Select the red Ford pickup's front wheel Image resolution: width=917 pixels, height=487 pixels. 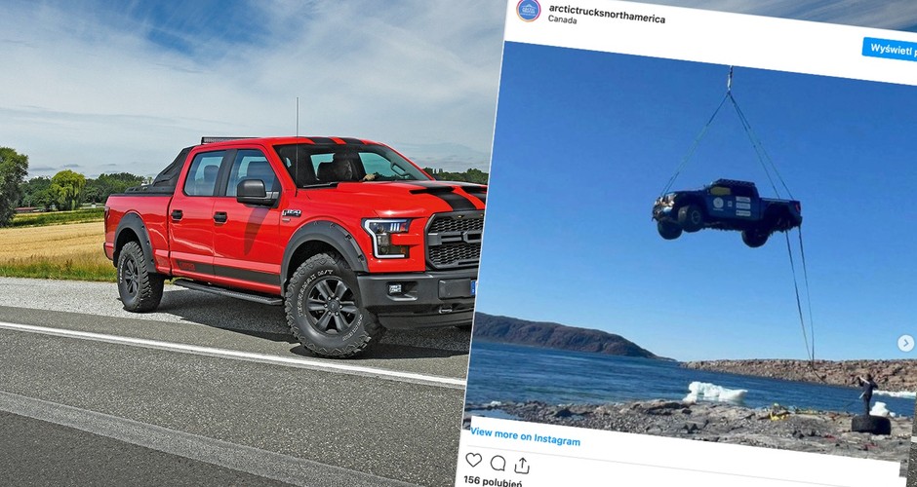point(333,305)
